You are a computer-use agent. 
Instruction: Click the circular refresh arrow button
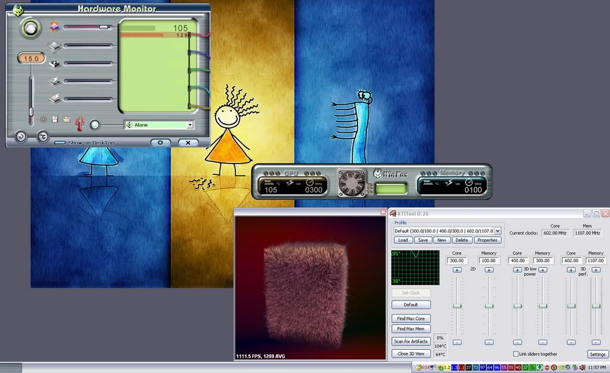coord(20,137)
